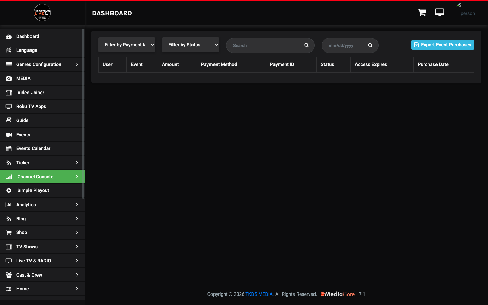This screenshot has width=488, height=305.
Task: Click the magnifier icon beside date field
Action: (x=370, y=45)
